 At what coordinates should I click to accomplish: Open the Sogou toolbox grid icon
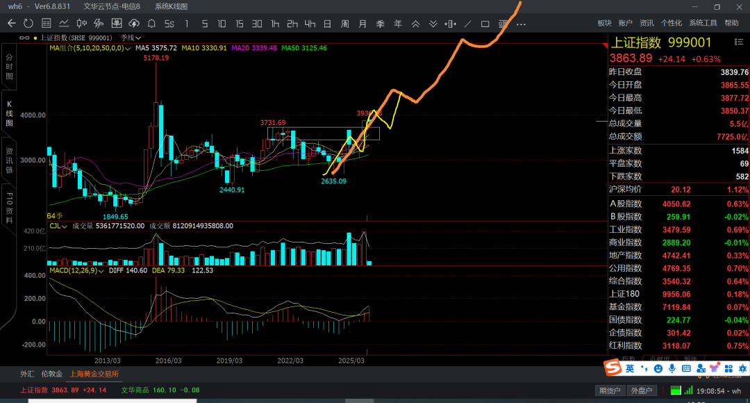point(728,368)
